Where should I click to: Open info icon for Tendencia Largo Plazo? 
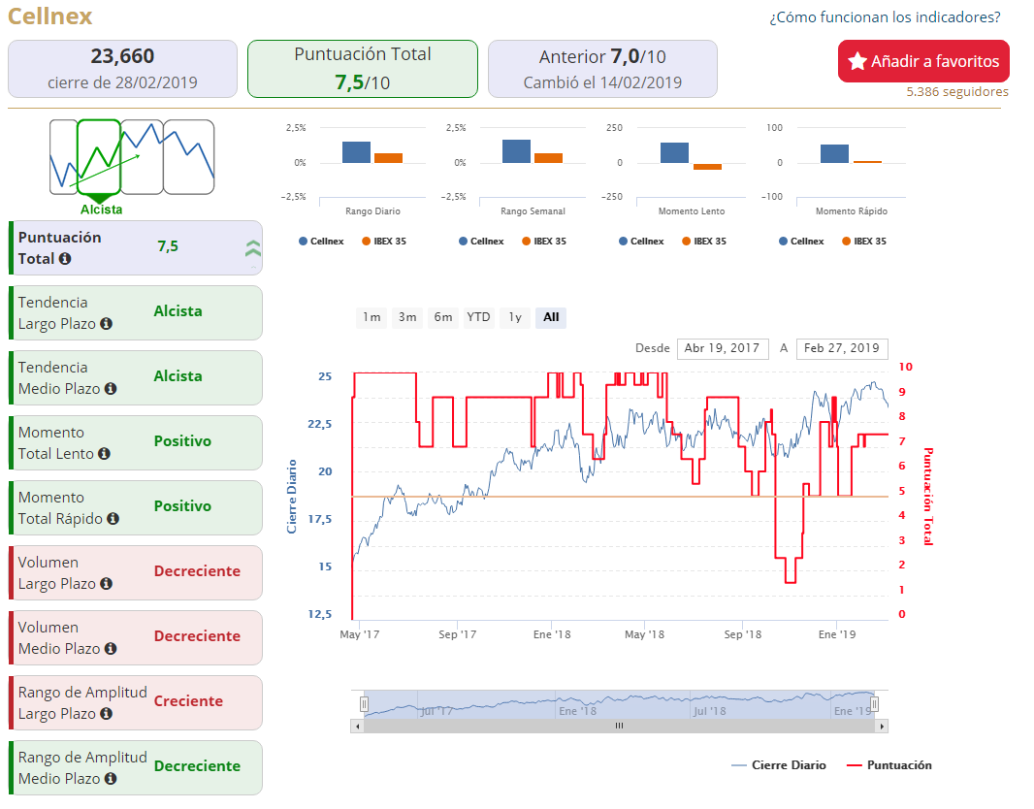106,324
